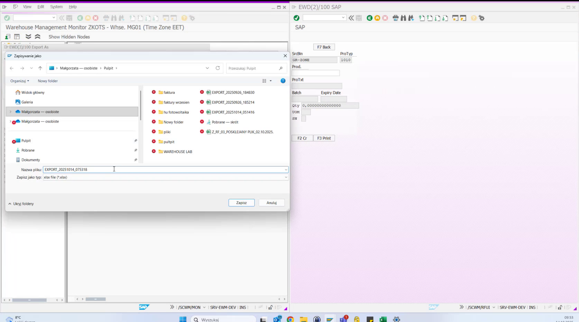Click the green Enter checkmark icon
579x322 pixels.
pyautogui.click(x=296, y=18)
